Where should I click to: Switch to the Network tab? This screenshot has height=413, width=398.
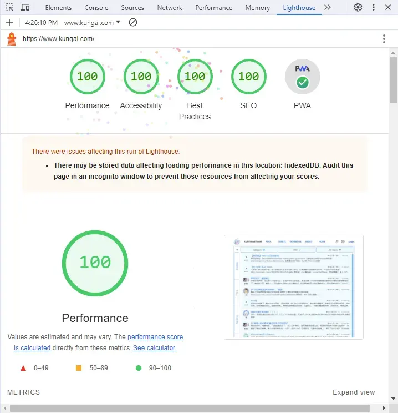pyautogui.click(x=170, y=8)
